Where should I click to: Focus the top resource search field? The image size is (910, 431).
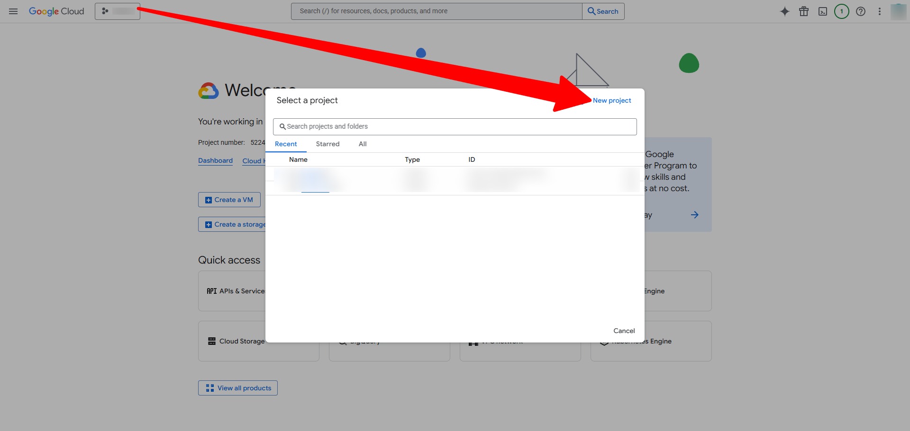(437, 11)
